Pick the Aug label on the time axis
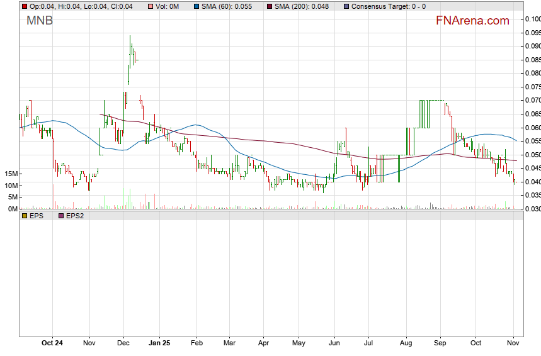The image size is (541, 356). click(406, 343)
